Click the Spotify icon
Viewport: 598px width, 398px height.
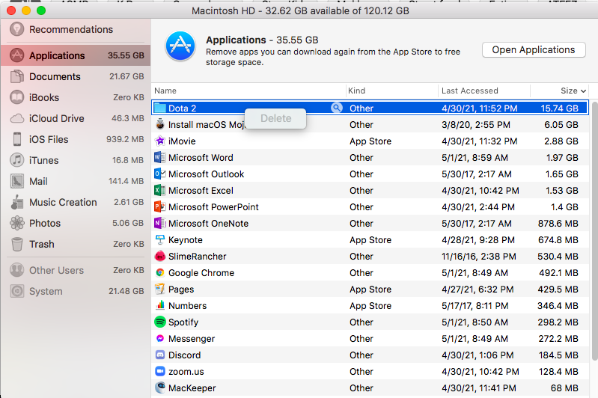[160, 322]
